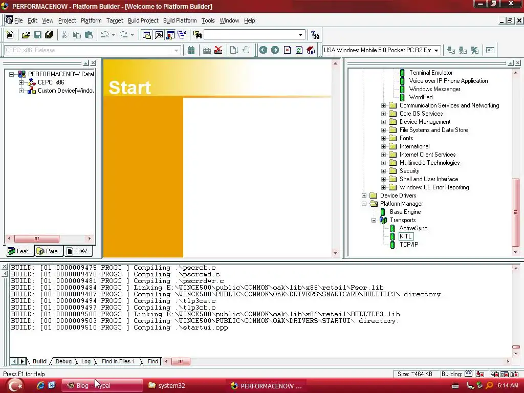
Task: Expand the CEPC: x86 tree node
Action: tap(21, 82)
